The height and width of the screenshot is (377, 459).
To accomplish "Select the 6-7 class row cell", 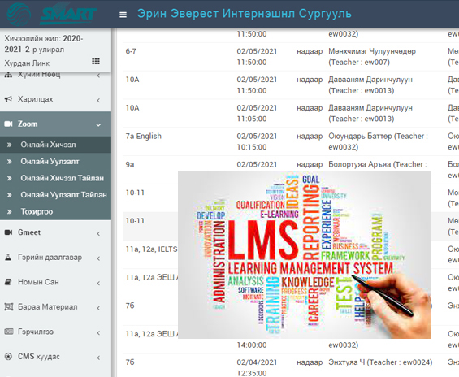I will click(131, 51).
